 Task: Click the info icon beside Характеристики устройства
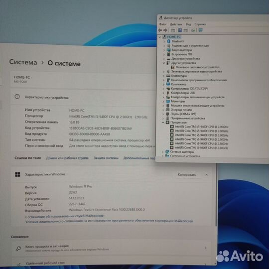pyautogui.click(x=17, y=97)
